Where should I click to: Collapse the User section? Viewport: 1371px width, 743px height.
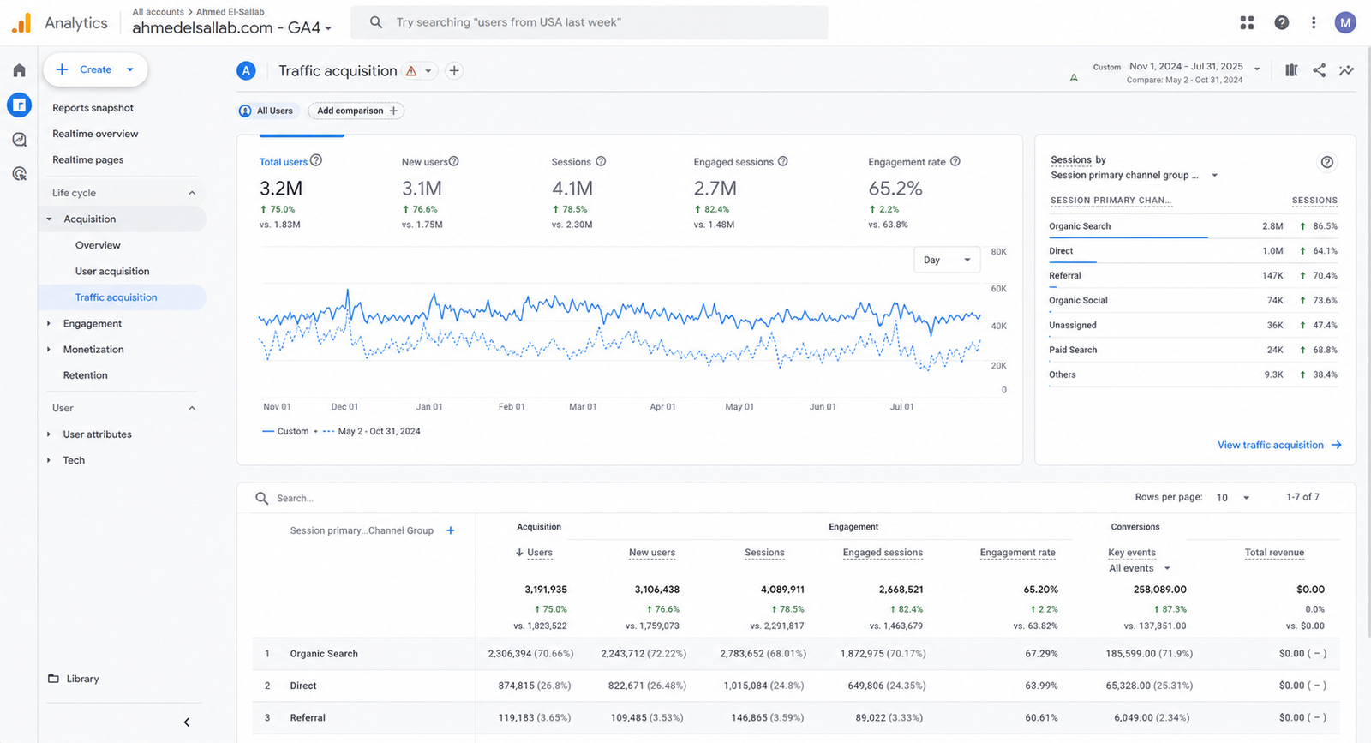(192, 408)
